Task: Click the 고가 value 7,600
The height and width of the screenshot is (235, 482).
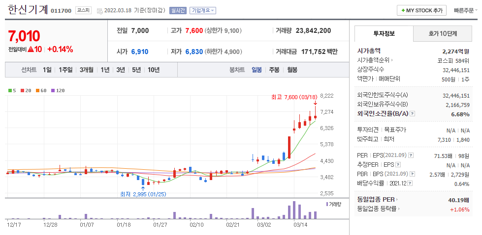Action: click(x=194, y=30)
